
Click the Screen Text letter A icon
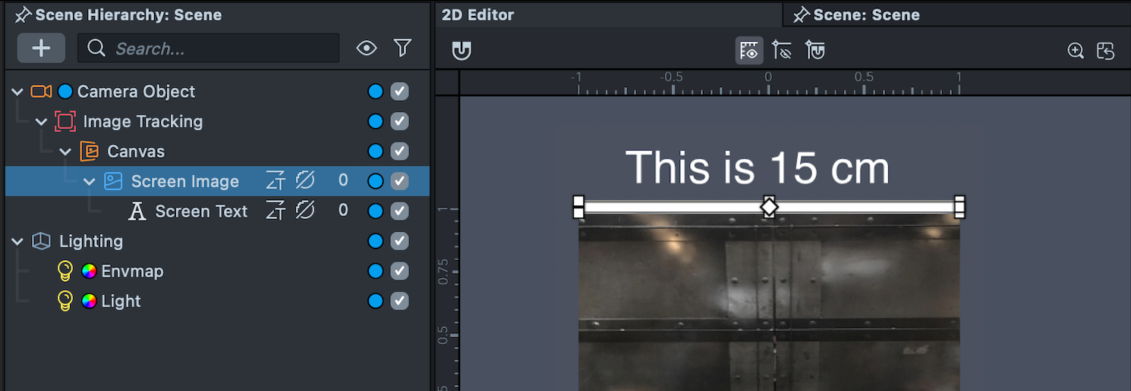(137, 211)
